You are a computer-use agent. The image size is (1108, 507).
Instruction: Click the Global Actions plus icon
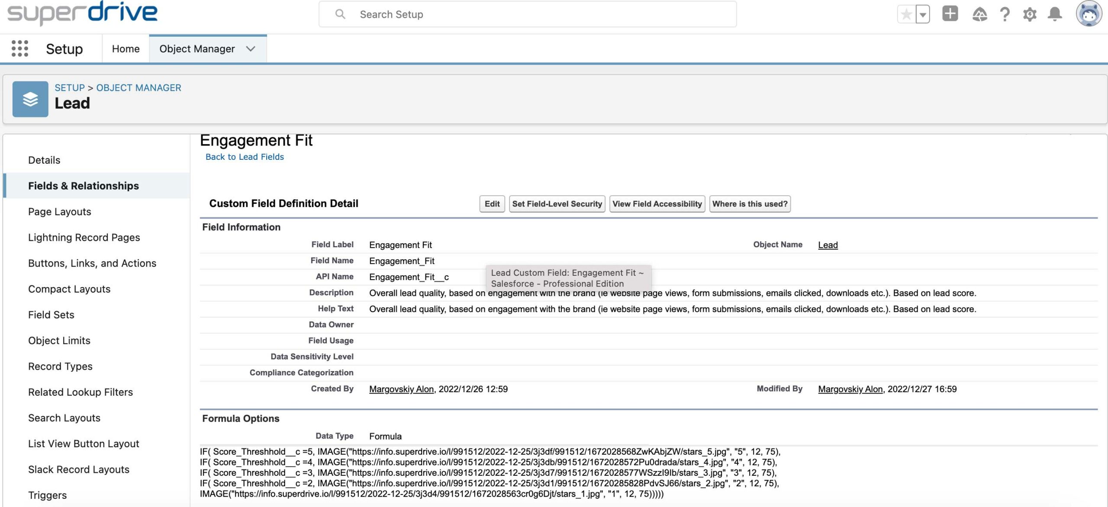950,14
